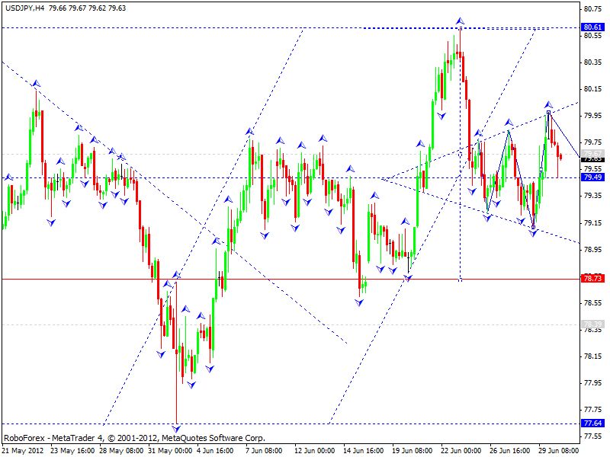
Task: Click the 77.95 price scale value
Action: 592,383
